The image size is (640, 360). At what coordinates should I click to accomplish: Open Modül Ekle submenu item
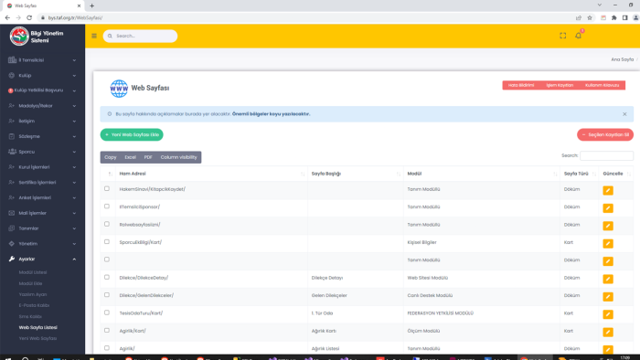tap(30, 283)
